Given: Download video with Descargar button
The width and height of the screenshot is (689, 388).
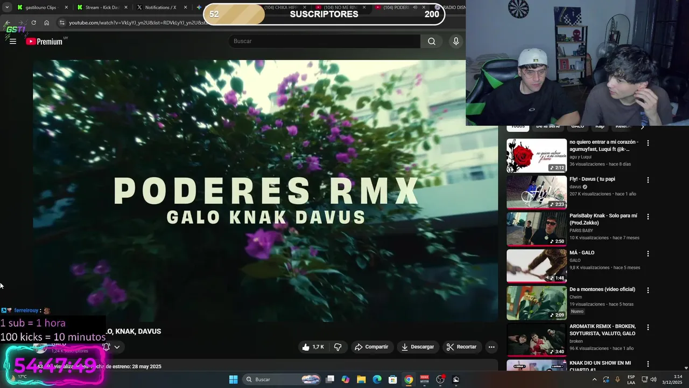Looking at the screenshot, I should pyautogui.click(x=418, y=347).
